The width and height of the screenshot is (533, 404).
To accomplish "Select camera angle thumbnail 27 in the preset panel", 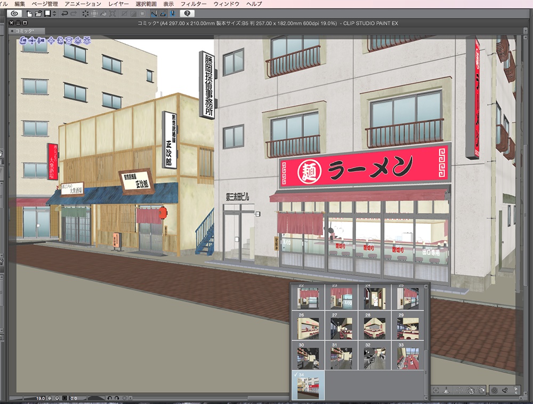I will click(341, 328).
